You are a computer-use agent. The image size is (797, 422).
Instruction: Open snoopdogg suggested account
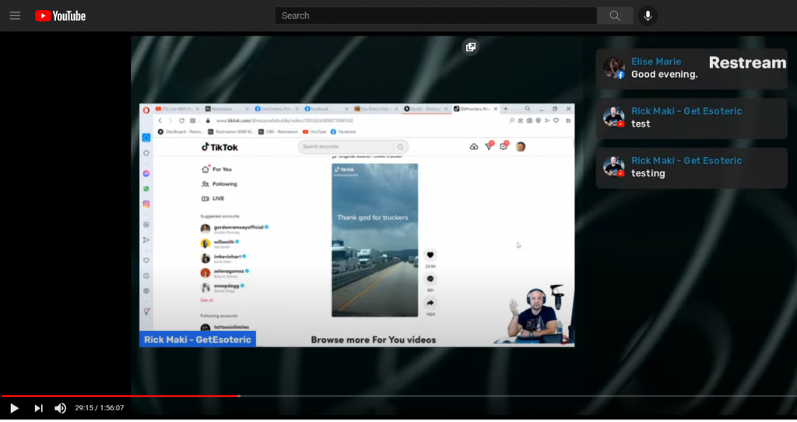(223, 288)
